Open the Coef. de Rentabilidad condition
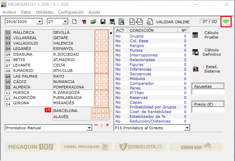The image size is (235, 161). 150,112
